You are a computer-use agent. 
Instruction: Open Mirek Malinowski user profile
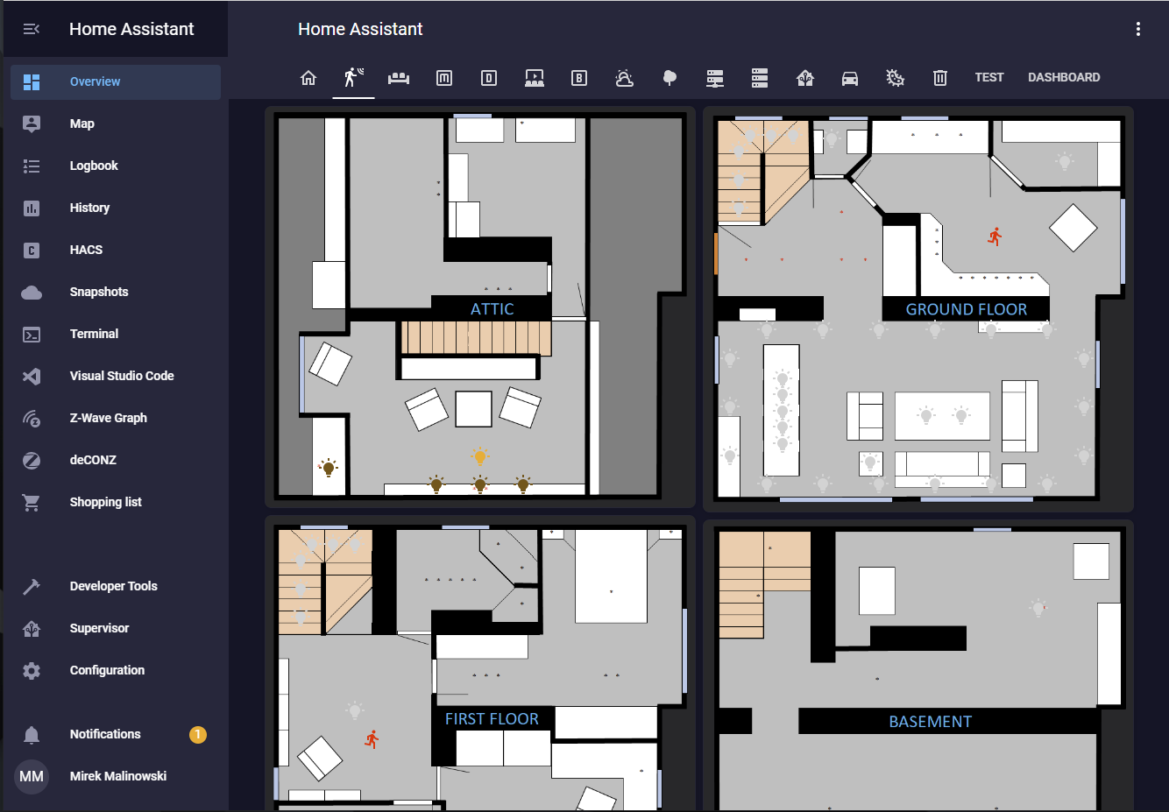coord(116,776)
